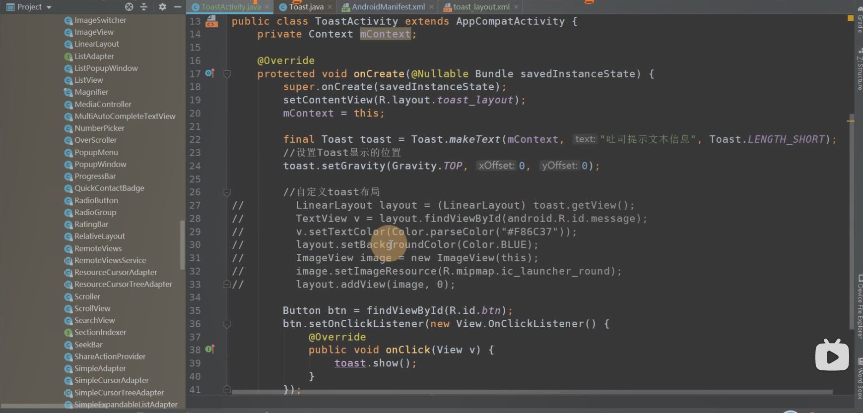The image size is (863, 413).
Task: Click fold end marker on line 33
Action: coord(227,284)
